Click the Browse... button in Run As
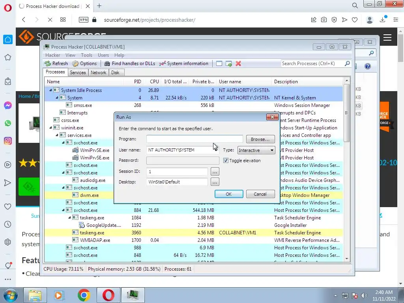 260,139
